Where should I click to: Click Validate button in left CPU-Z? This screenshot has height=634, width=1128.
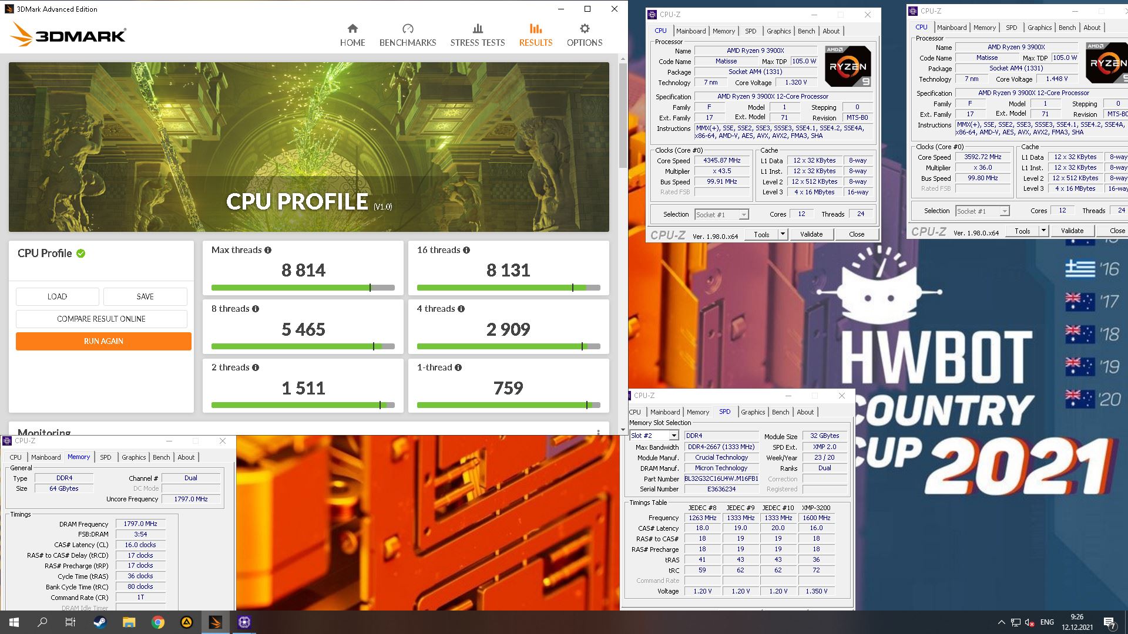tap(811, 234)
